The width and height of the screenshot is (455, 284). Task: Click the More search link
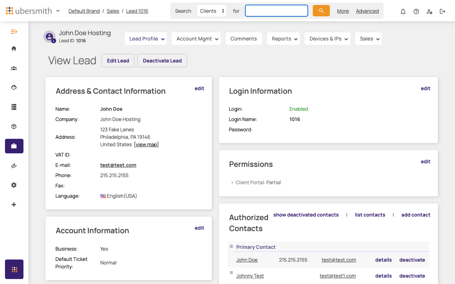point(343,11)
